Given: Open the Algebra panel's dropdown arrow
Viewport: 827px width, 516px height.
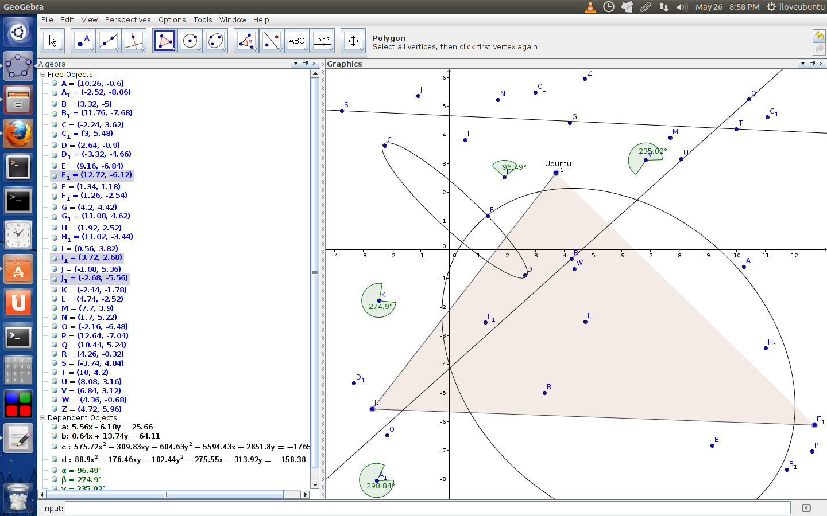Looking at the screenshot, I should (296, 64).
